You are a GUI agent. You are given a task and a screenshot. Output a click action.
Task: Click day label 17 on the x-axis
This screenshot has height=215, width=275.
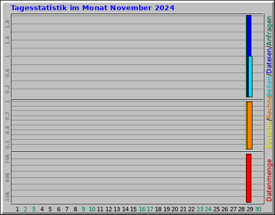(x=150, y=209)
